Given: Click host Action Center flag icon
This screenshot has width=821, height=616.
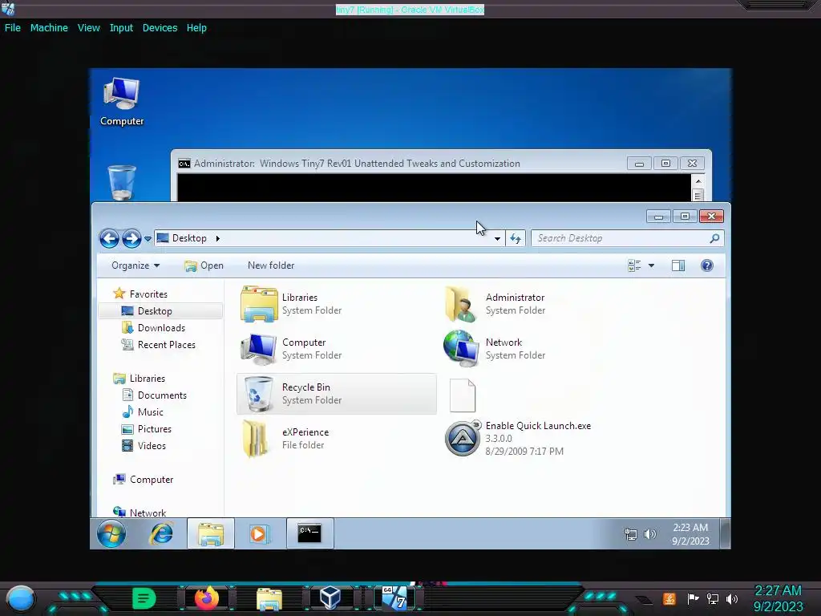Looking at the screenshot, I should [693, 598].
